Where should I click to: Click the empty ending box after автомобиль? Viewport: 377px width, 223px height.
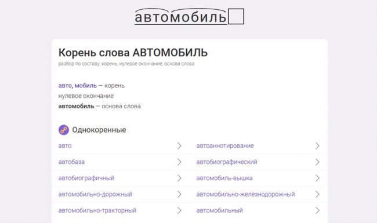236,16
